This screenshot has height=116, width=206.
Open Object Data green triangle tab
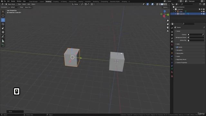click(172, 69)
